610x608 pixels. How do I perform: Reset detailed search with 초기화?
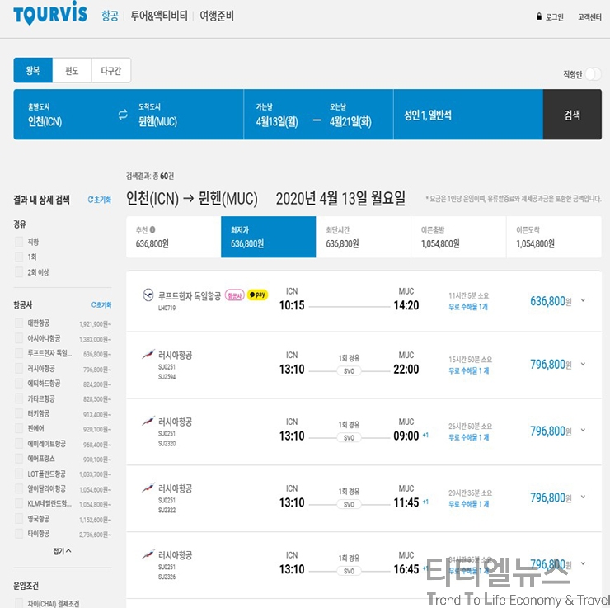click(x=100, y=200)
